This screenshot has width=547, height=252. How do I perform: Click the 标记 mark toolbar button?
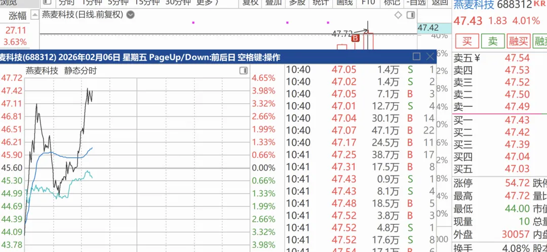(x=392, y=2)
